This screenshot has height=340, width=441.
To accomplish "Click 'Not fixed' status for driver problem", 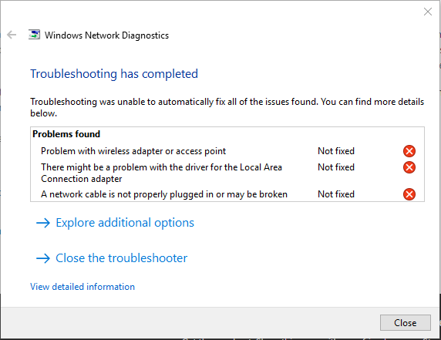I will [336, 167].
